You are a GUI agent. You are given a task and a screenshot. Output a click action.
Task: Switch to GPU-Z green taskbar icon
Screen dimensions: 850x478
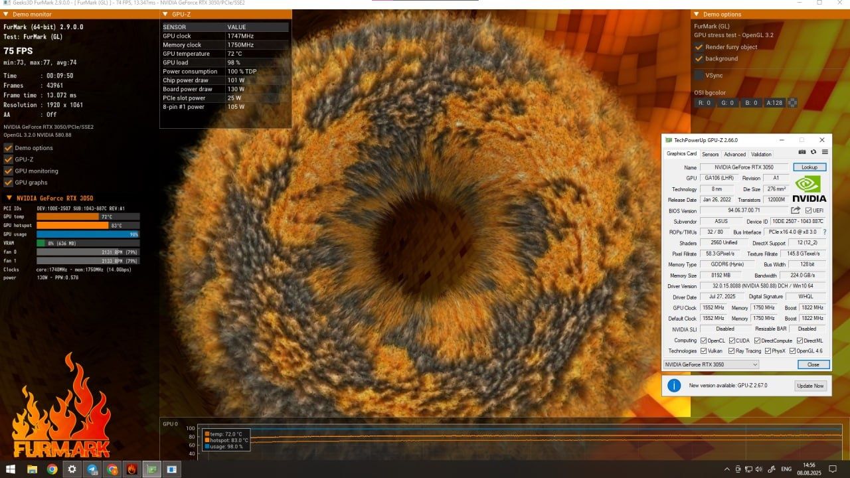point(152,469)
